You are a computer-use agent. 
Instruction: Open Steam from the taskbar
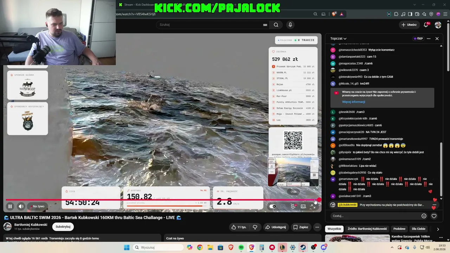[x=303, y=247]
